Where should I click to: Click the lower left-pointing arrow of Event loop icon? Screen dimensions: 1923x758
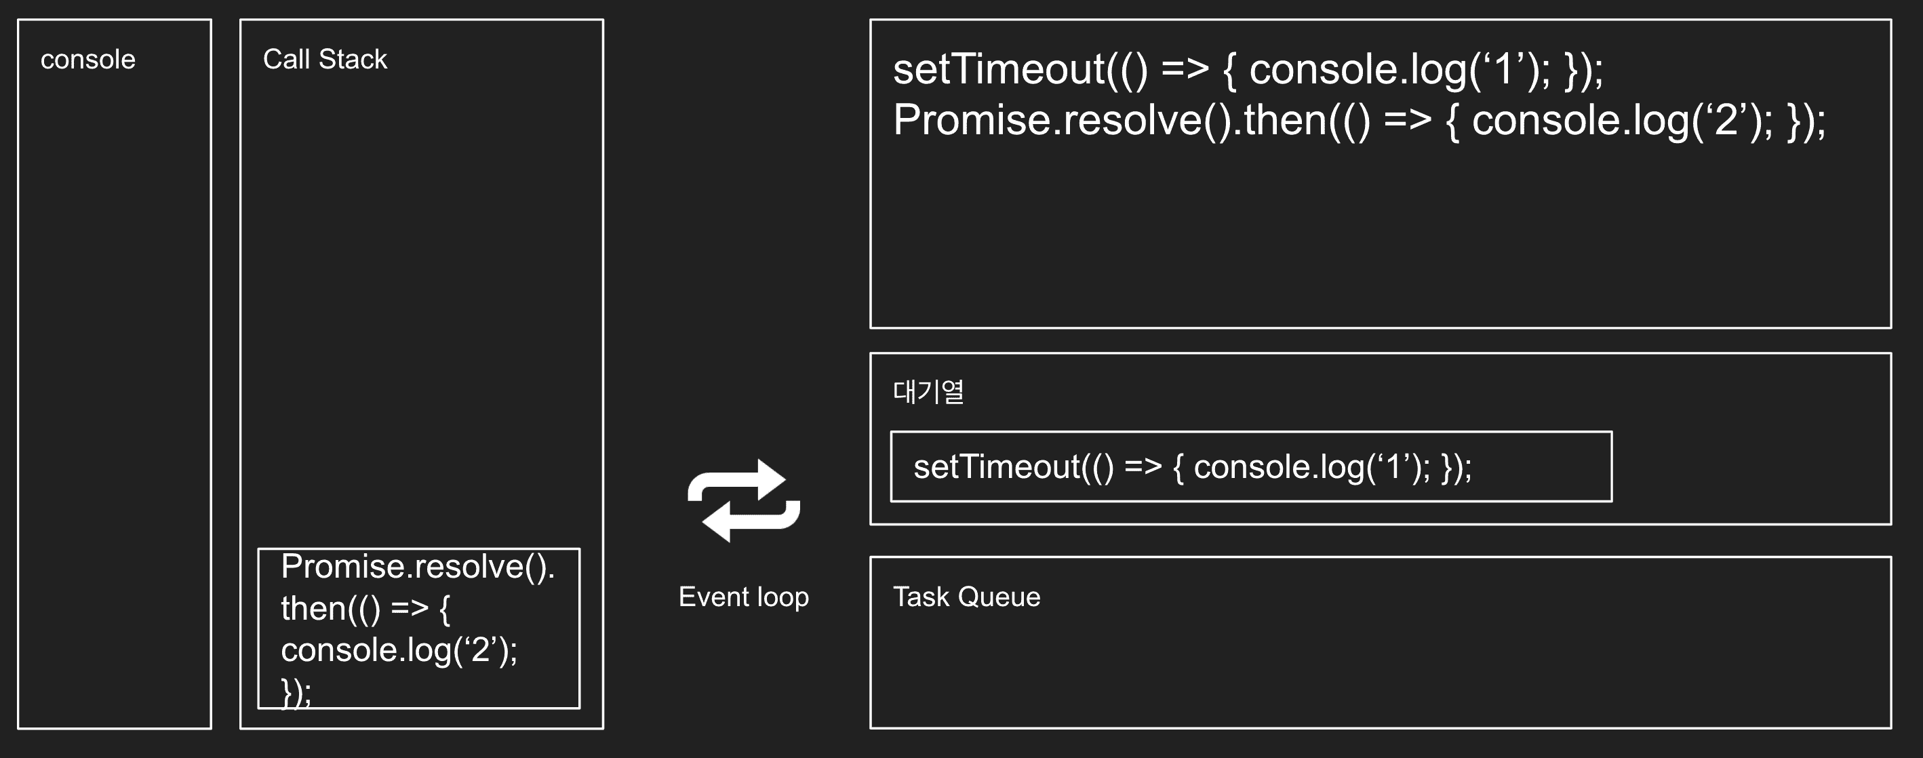coord(719,521)
